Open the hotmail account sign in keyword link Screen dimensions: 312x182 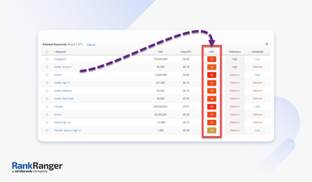coord(67,130)
